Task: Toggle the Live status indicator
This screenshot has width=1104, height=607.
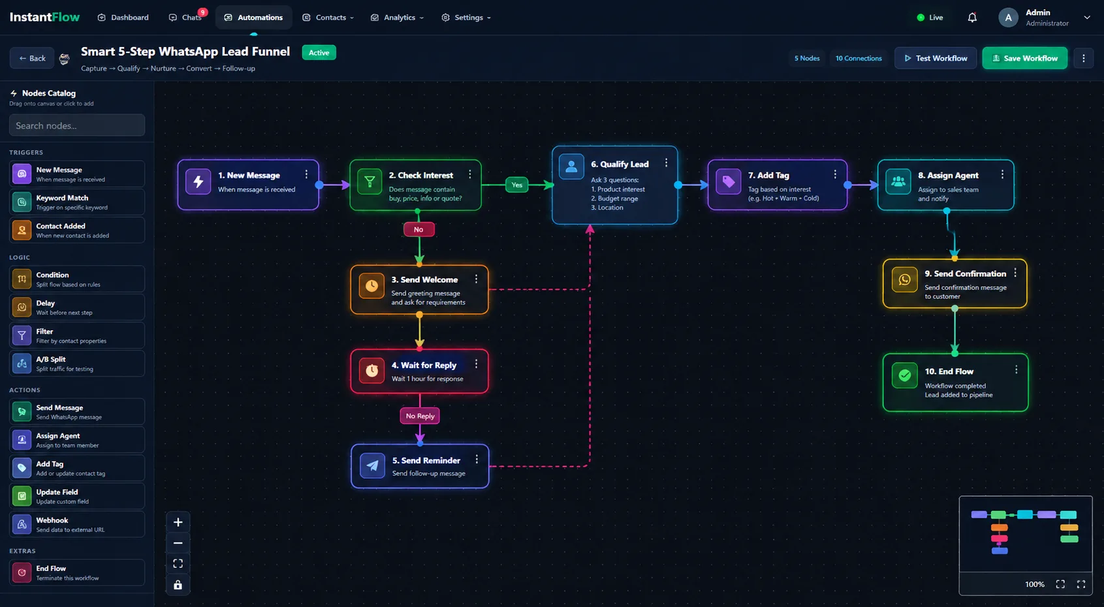Action: pyautogui.click(x=930, y=18)
